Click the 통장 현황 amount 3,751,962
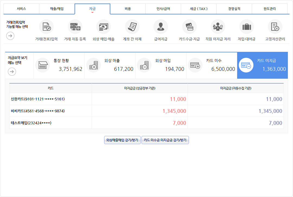 click(70, 69)
